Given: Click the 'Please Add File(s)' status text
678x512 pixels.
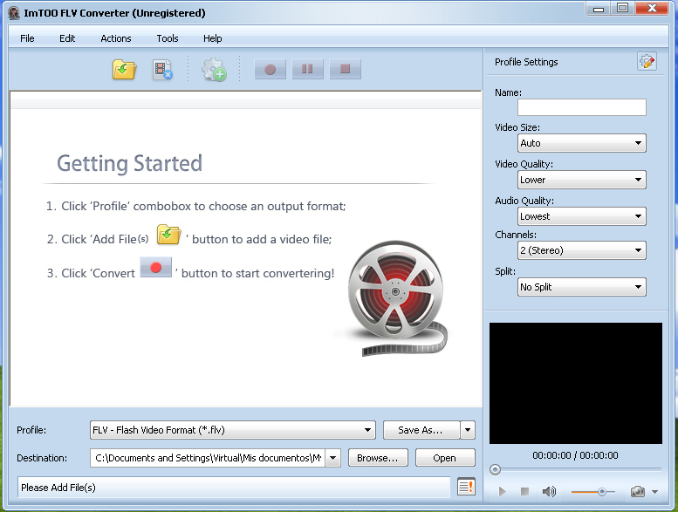Looking at the screenshot, I should click(x=58, y=488).
